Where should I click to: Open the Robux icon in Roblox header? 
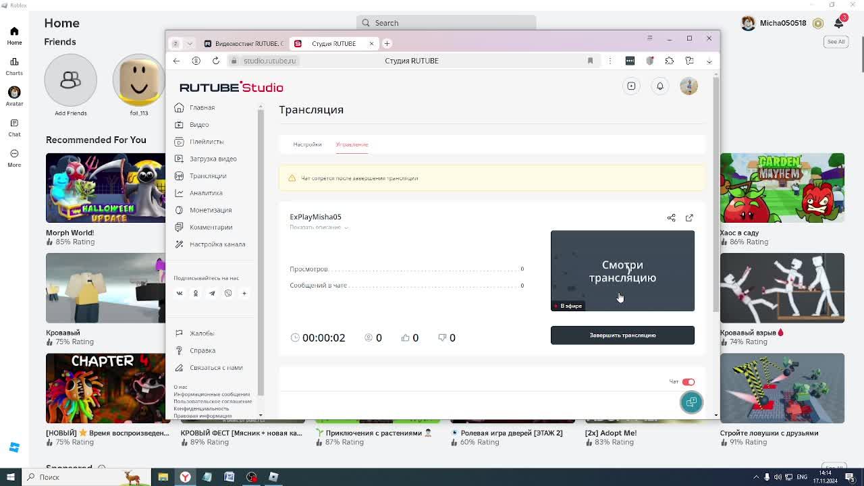(818, 23)
